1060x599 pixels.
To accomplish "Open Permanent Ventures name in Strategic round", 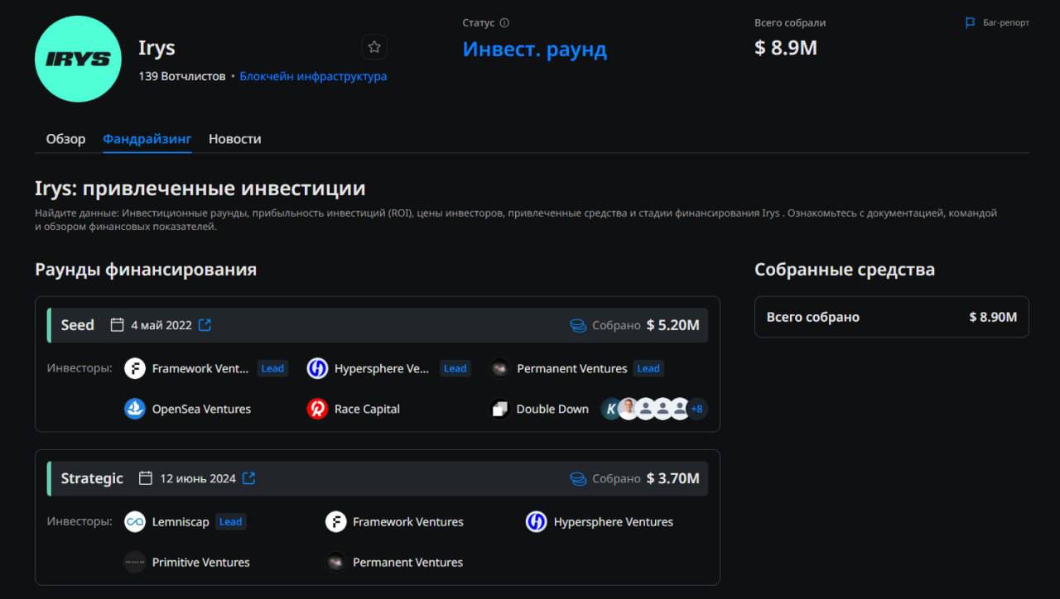I will (408, 562).
